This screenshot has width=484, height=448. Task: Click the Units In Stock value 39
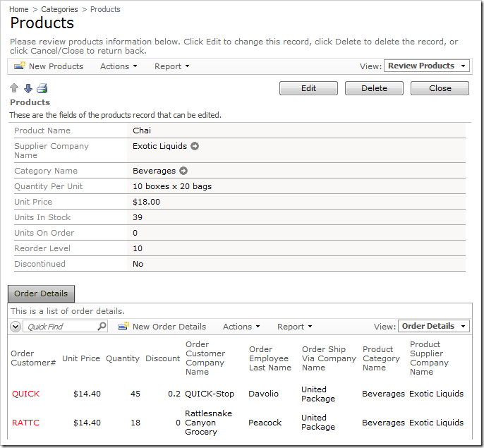pyautogui.click(x=138, y=217)
